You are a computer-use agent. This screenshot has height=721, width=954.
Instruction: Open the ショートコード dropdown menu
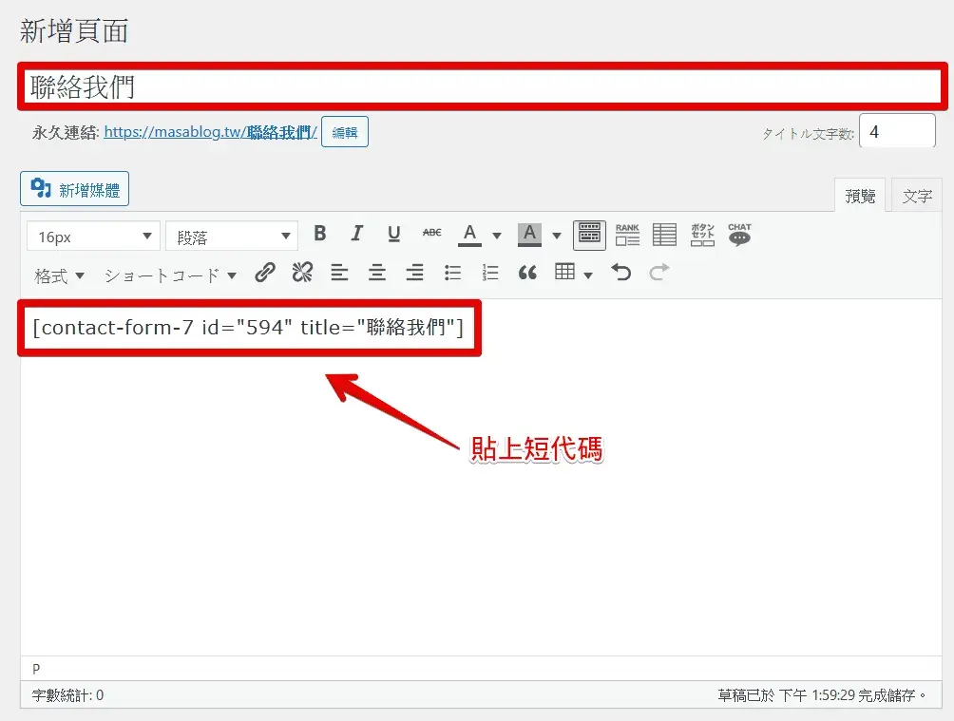[x=170, y=275]
